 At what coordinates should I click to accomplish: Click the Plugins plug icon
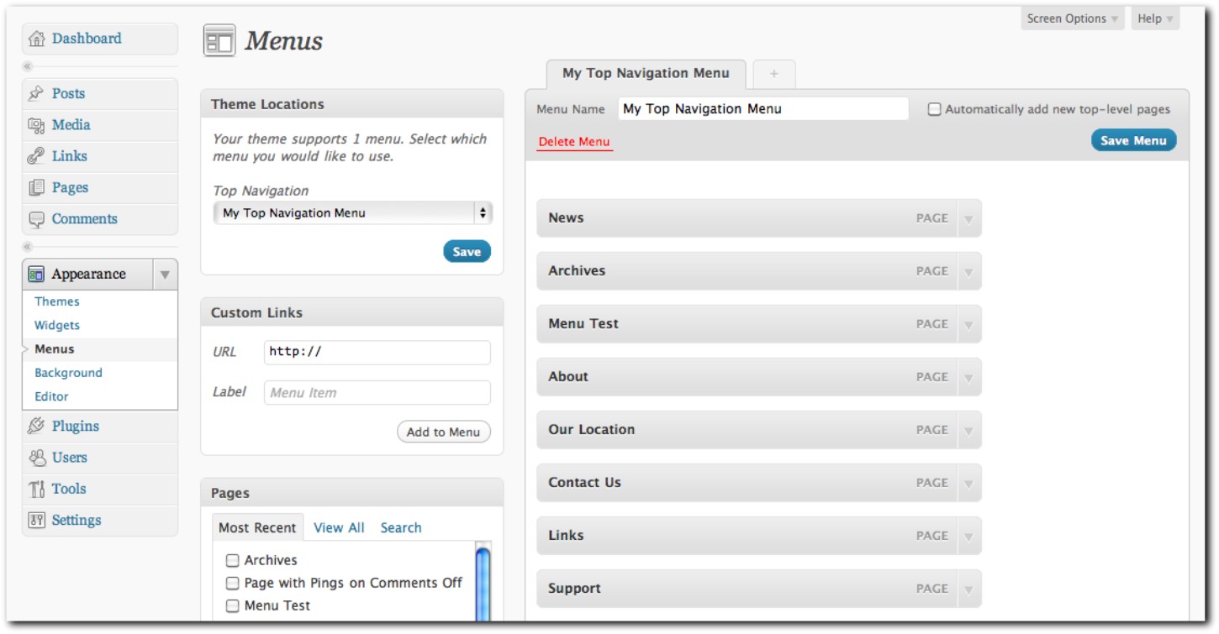[36, 427]
